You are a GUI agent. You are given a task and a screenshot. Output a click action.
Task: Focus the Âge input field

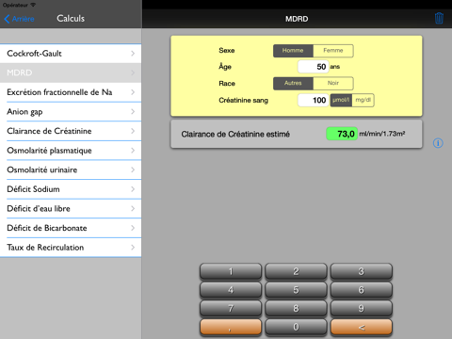[x=313, y=67]
